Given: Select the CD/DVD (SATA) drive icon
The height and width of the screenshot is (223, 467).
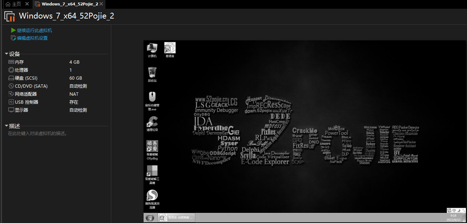Looking at the screenshot, I should click(x=11, y=86).
